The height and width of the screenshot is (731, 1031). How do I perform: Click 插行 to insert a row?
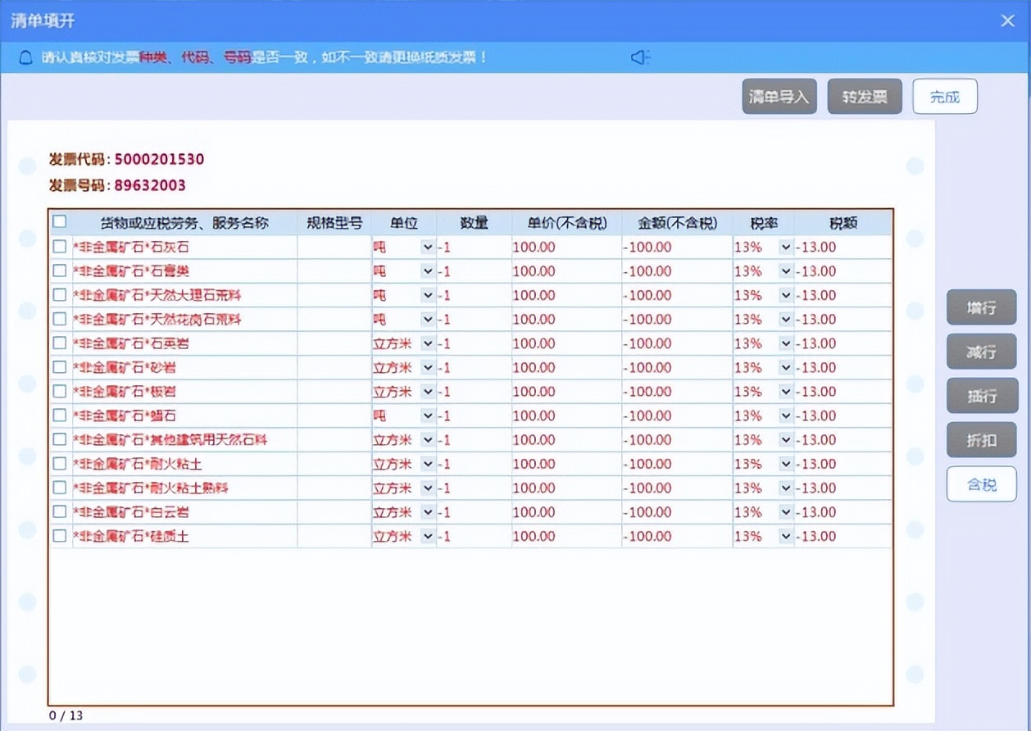(981, 396)
